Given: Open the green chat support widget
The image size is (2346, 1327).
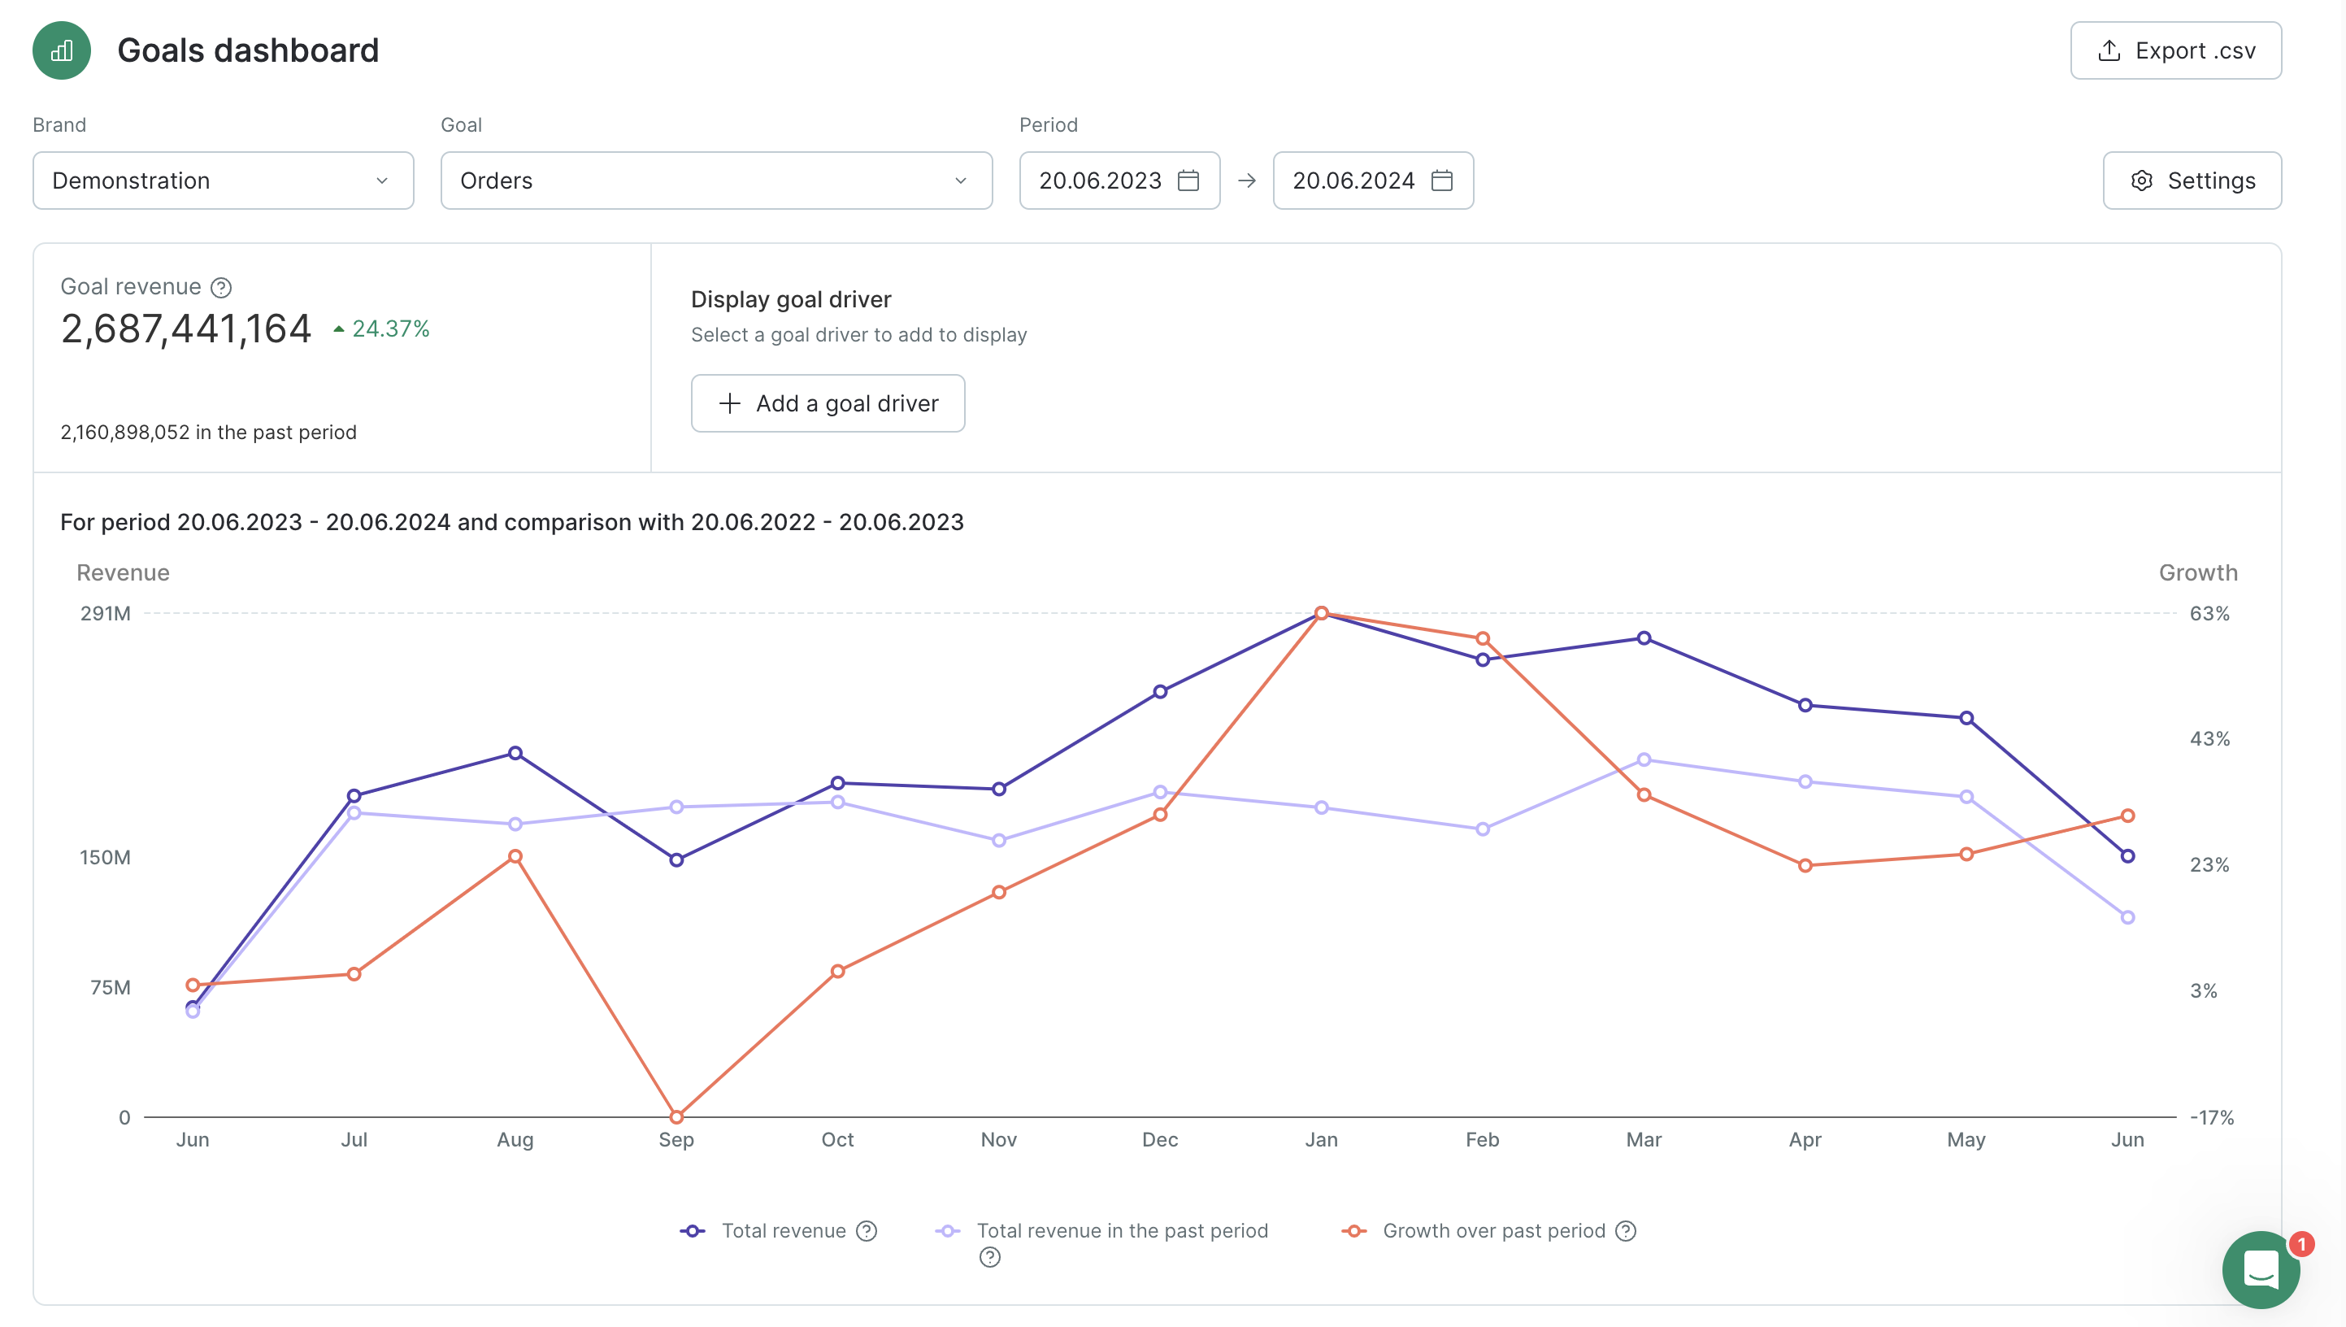Looking at the screenshot, I should pos(2261,1269).
